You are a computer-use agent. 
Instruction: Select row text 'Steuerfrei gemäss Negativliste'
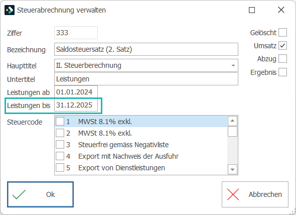point(123,145)
